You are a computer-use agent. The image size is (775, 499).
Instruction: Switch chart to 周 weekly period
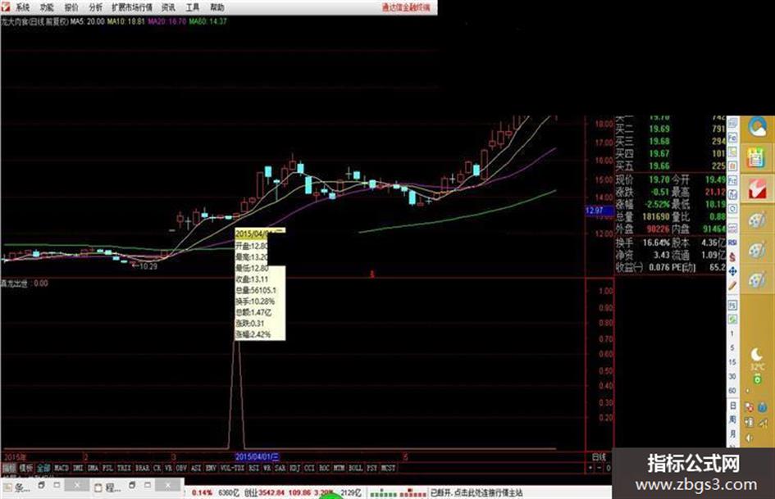(x=732, y=420)
